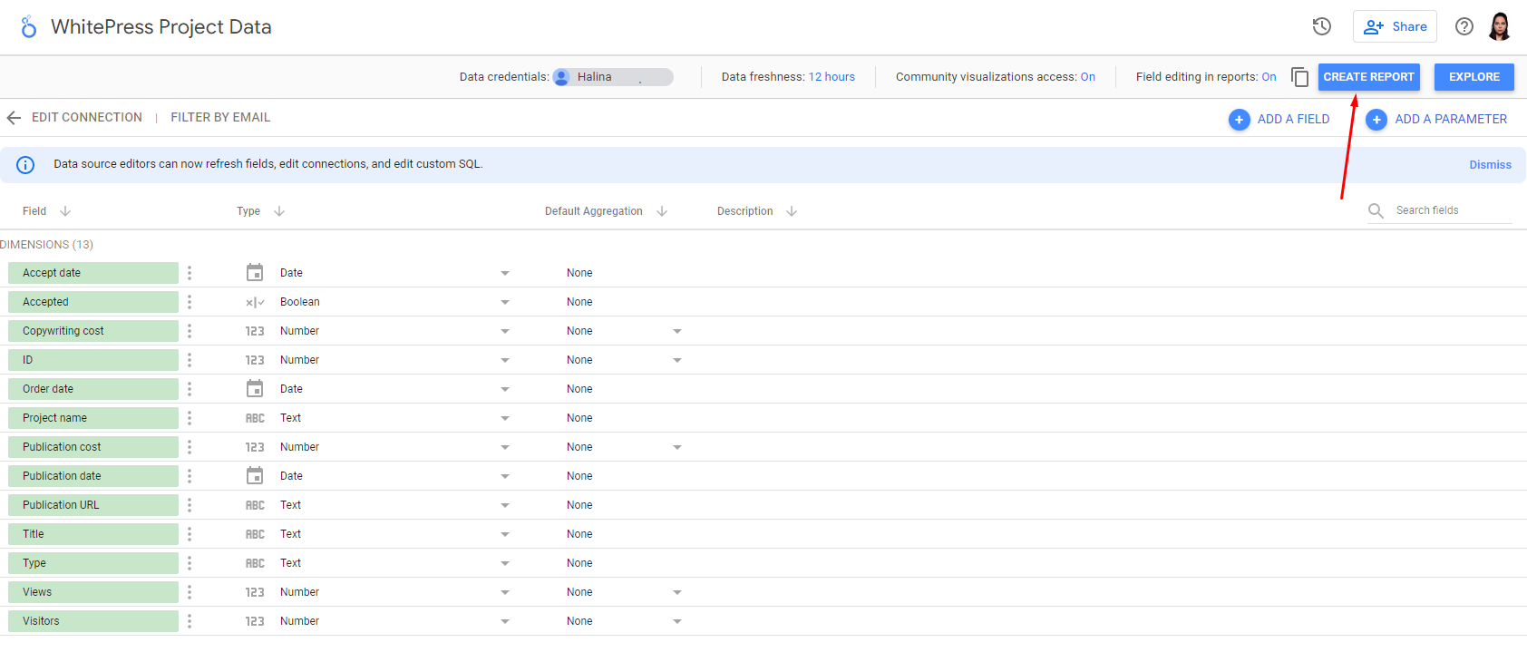Select the Title field chip

click(x=93, y=534)
